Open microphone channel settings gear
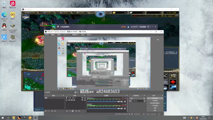 coord(125,102)
